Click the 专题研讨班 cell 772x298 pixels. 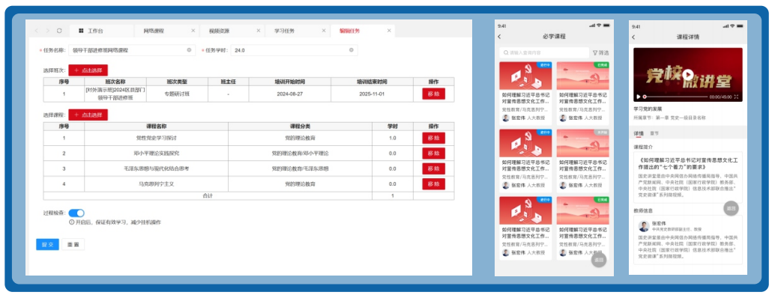[177, 94]
